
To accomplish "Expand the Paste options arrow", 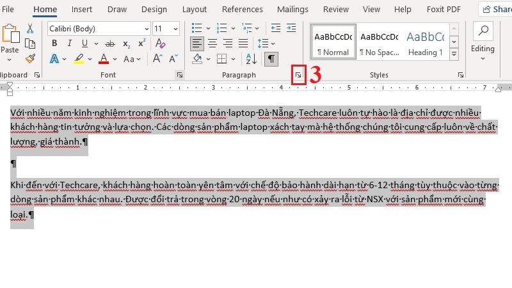I will click(10, 60).
